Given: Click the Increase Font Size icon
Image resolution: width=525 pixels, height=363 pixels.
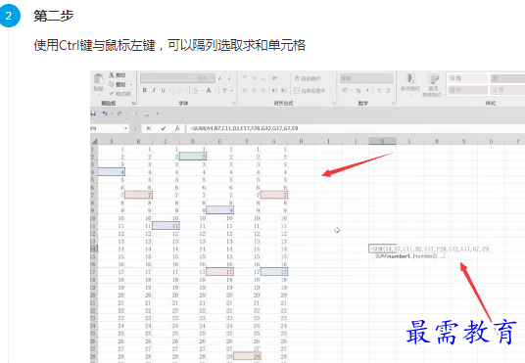Looking at the screenshot, I should [220, 78].
